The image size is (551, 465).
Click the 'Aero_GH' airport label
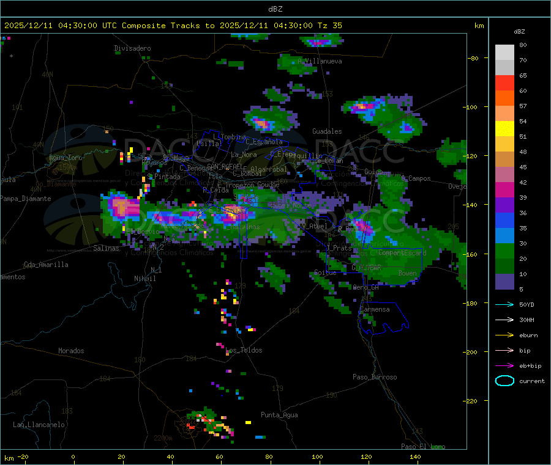[366, 288]
